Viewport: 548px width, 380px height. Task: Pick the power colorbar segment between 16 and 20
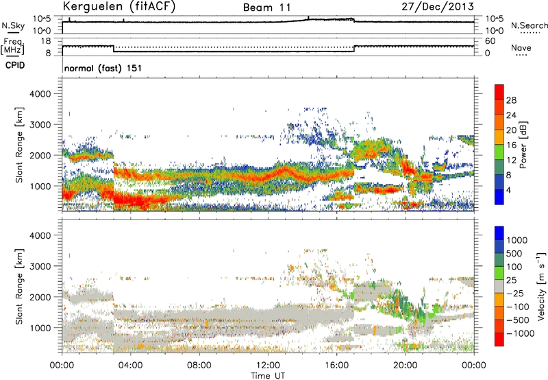(499, 137)
